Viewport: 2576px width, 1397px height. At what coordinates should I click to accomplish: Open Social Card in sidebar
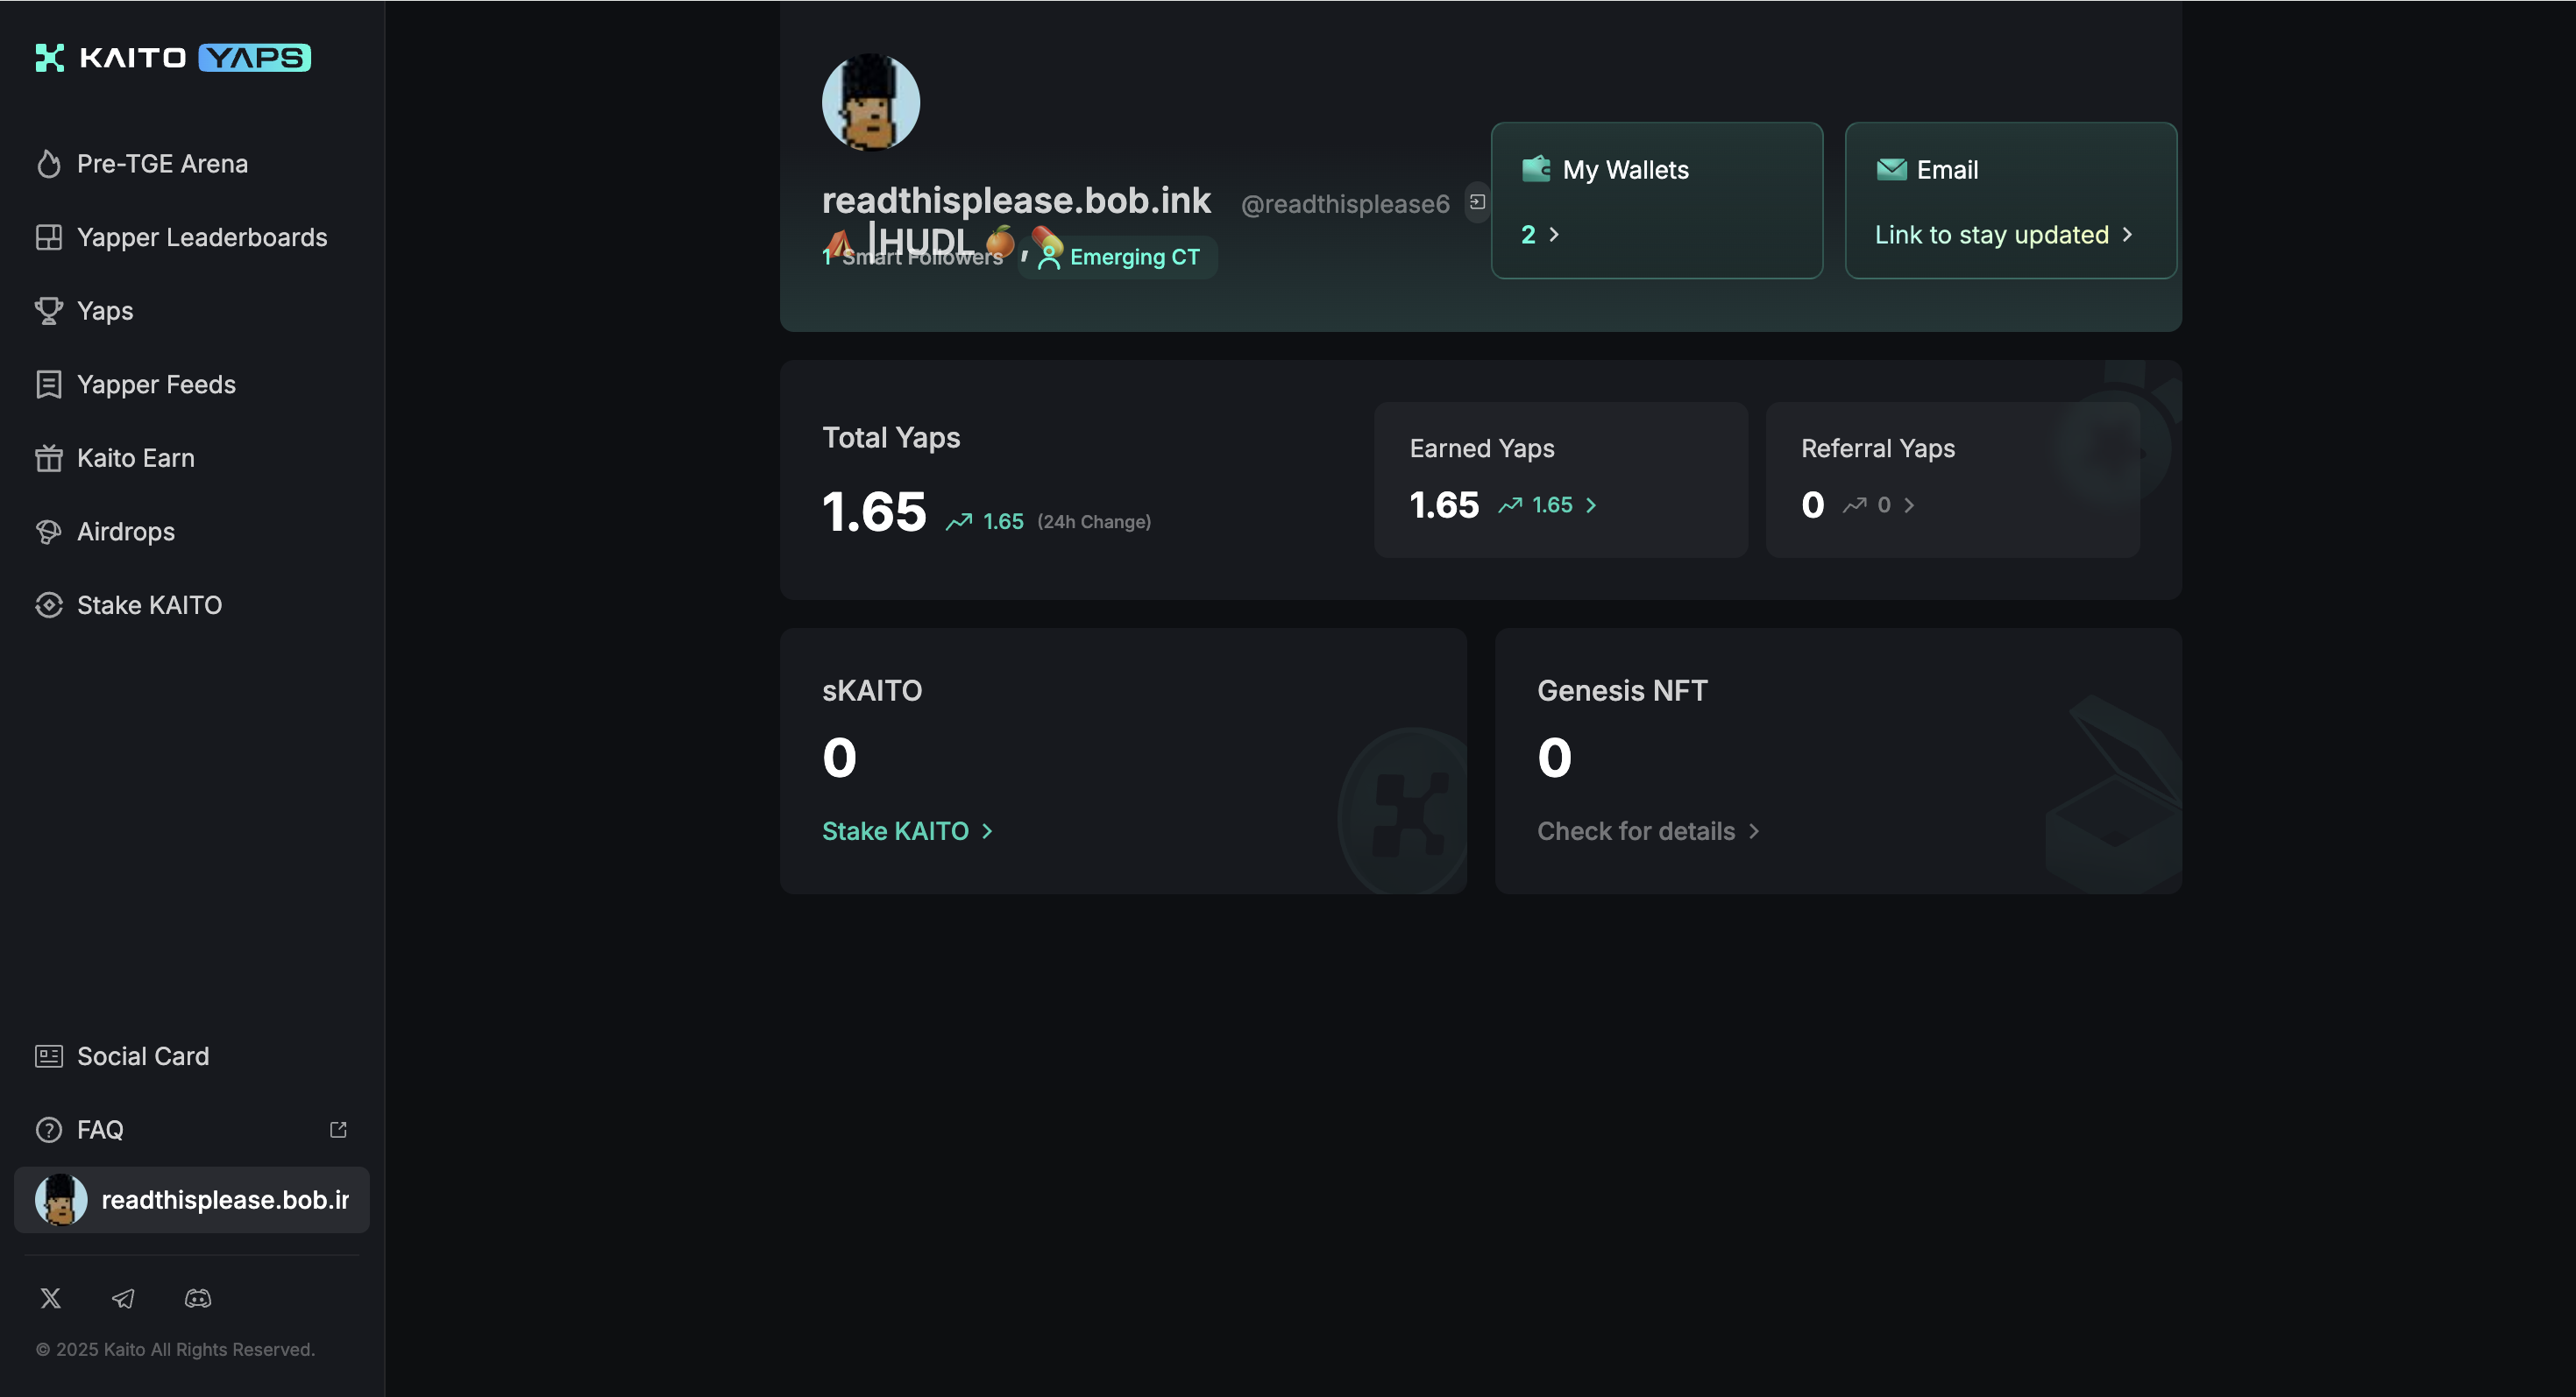click(x=192, y=1056)
